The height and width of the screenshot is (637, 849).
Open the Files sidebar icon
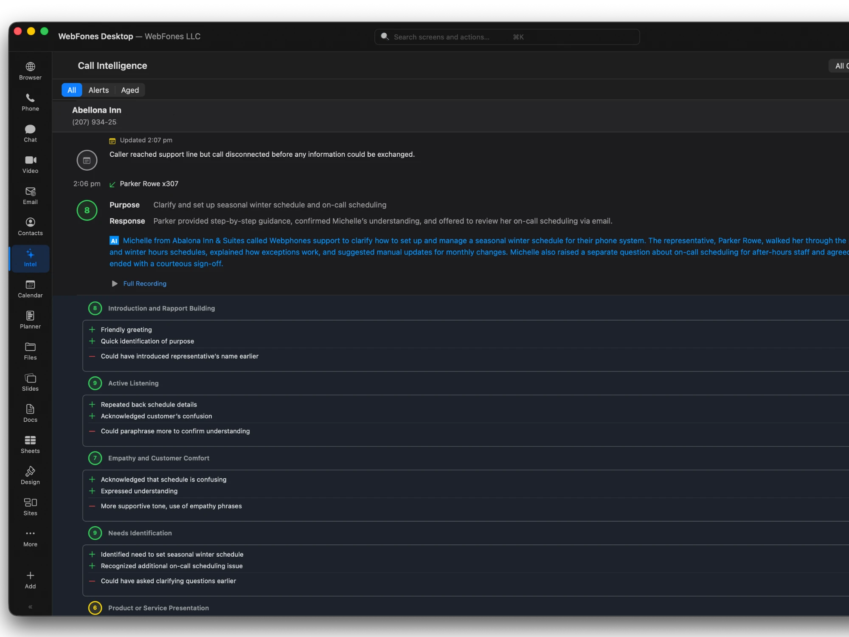tap(30, 352)
